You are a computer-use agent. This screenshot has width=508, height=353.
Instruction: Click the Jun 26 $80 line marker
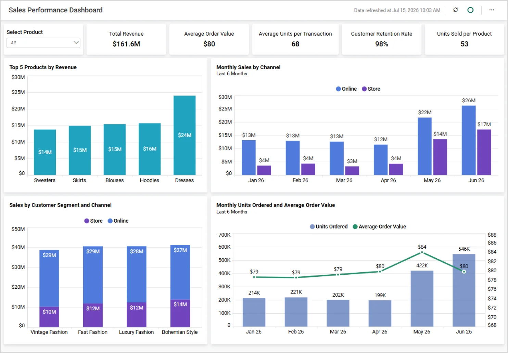coord(464,272)
